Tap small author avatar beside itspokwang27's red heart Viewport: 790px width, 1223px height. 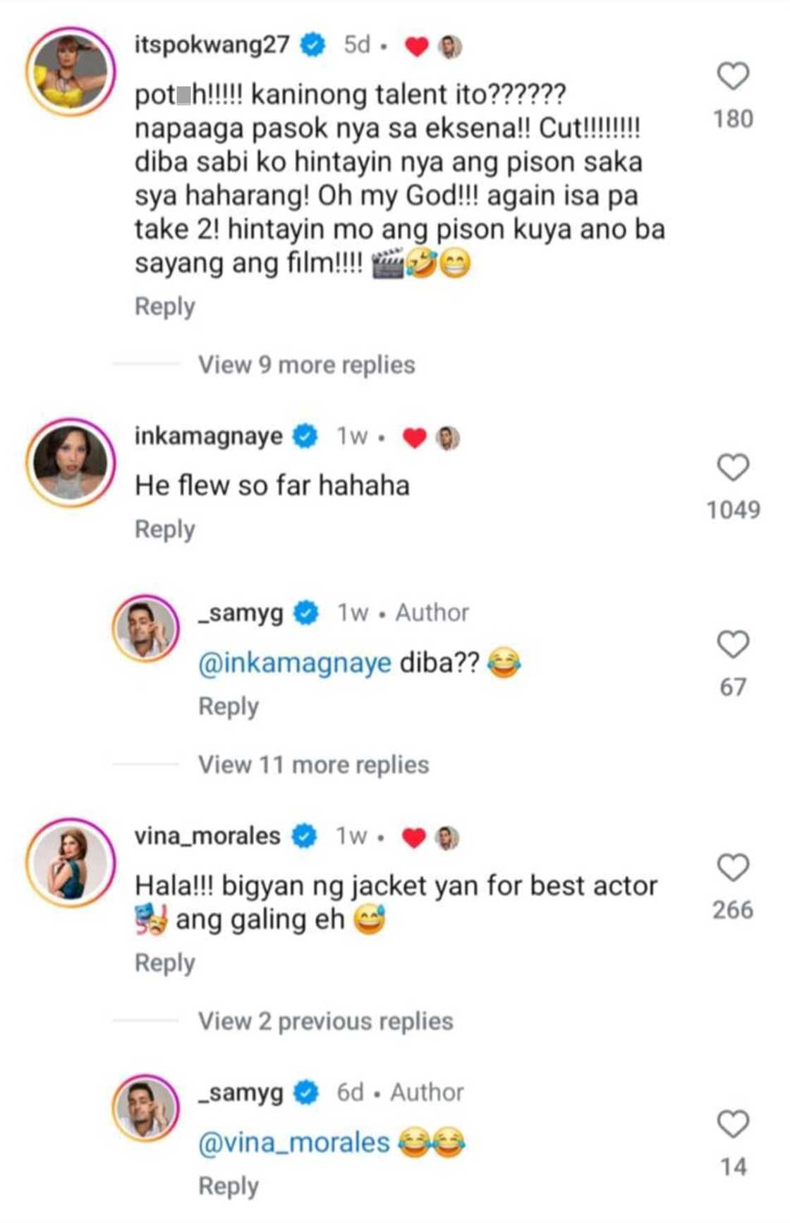point(450,47)
